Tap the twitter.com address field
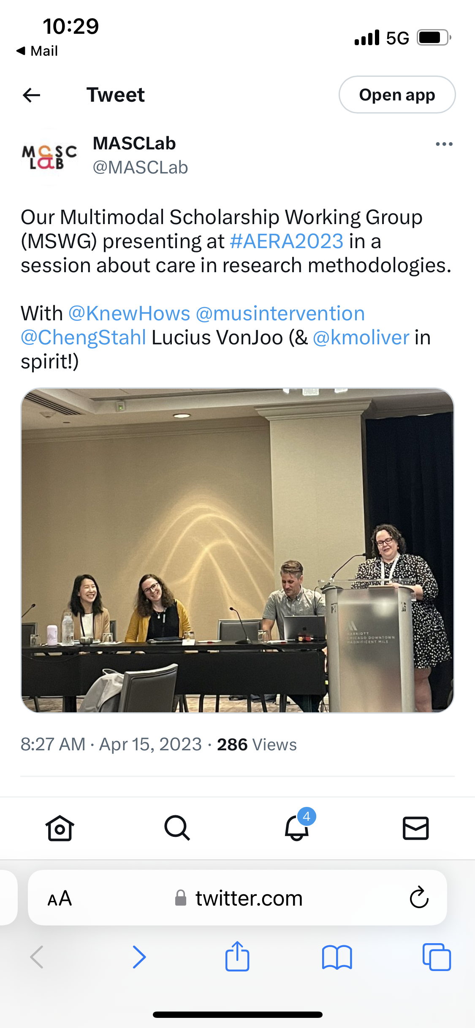Image resolution: width=475 pixels, height=1028 pixels. (x=237, y=898)
